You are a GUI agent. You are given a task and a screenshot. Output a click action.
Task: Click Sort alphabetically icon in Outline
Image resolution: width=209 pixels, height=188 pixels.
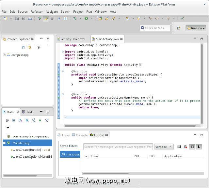[20, 120]
